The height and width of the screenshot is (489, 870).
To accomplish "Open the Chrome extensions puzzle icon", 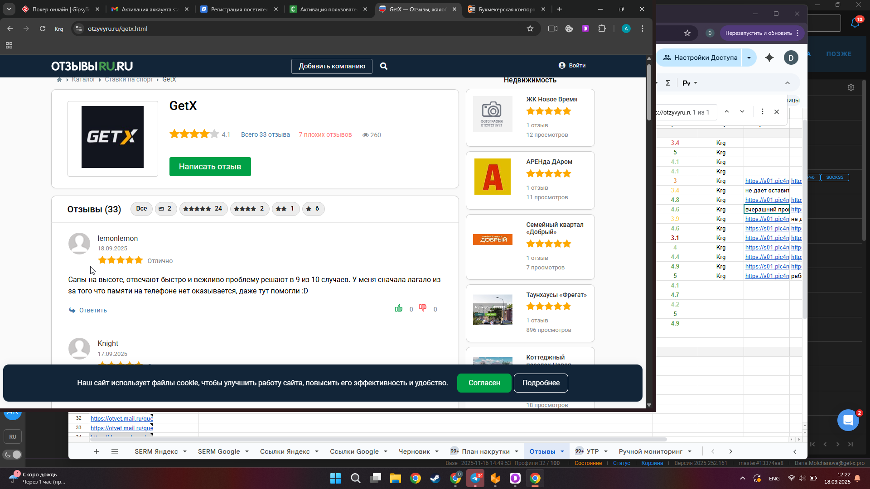I will (602, 29).
